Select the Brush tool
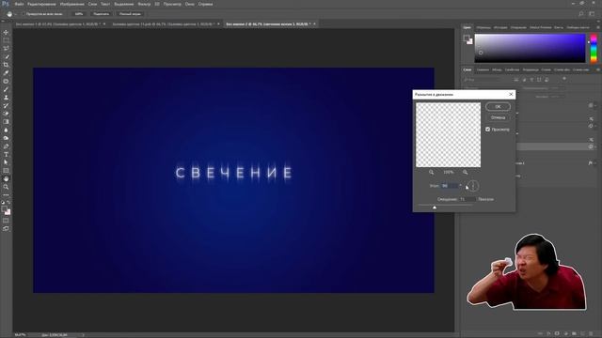Image resolution: width=602 pixels, height=338 pixels. pos(6,89)
